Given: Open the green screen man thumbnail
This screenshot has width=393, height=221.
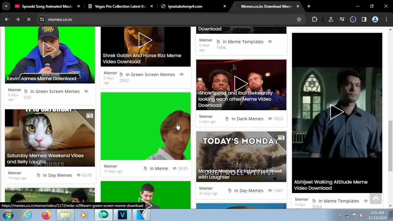Looking at the screenshot, I should coord(146,126).
